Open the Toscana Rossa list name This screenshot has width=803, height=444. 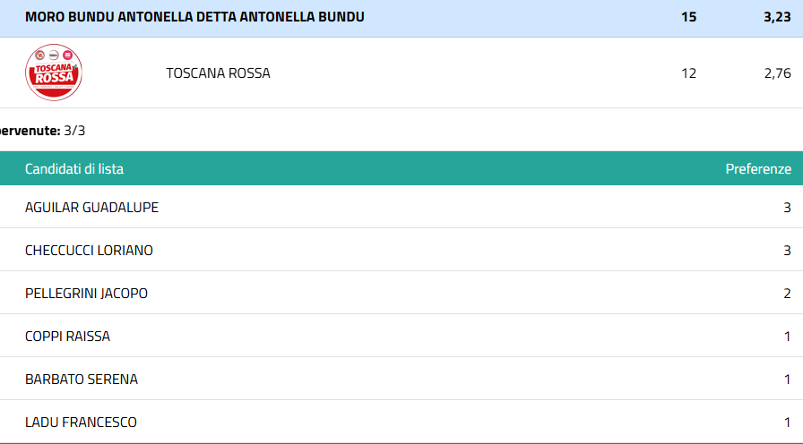click(x=218, y=73)
